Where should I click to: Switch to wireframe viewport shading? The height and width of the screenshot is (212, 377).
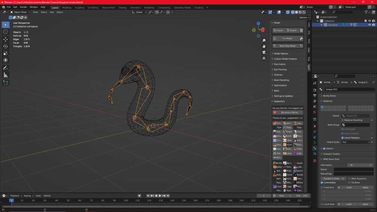[x=293, y=12]
